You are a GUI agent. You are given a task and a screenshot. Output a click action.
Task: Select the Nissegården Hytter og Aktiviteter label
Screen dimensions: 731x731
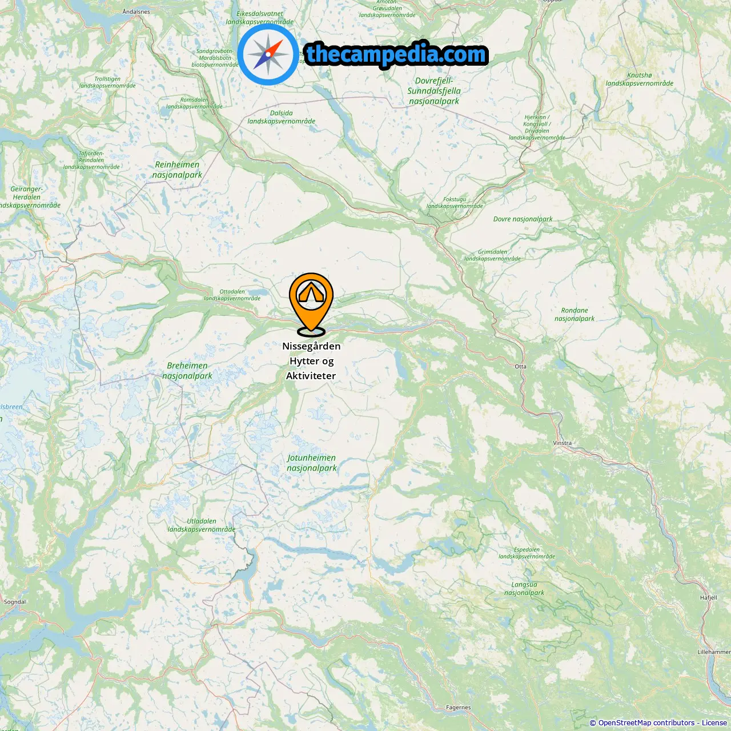(x=311, y=361)
